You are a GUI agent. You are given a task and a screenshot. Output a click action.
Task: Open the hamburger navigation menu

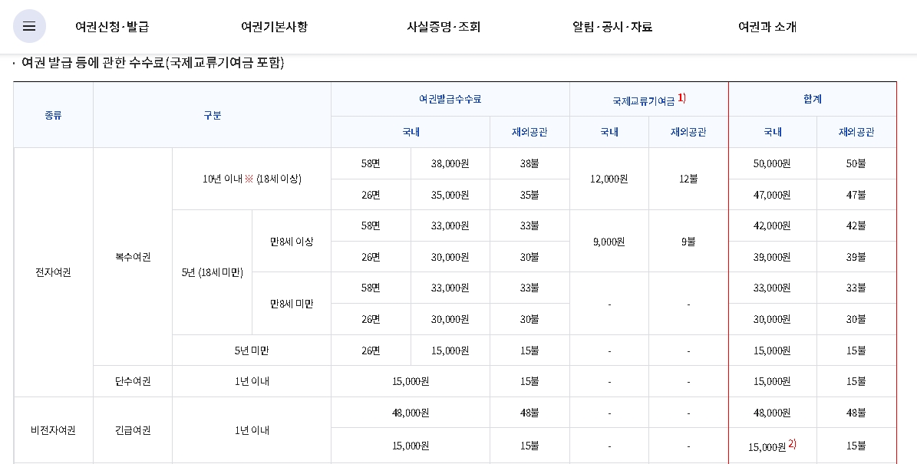pyautogui.click(x=28, y=25)
